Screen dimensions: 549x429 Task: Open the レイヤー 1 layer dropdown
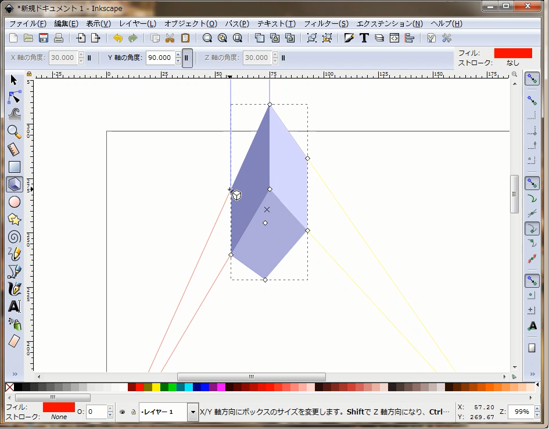(x=193, y=412)
